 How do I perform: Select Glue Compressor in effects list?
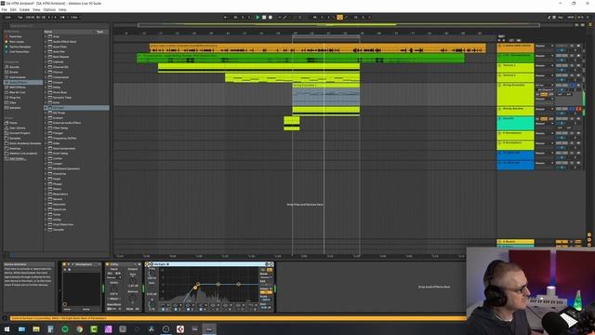click(64, 148)
